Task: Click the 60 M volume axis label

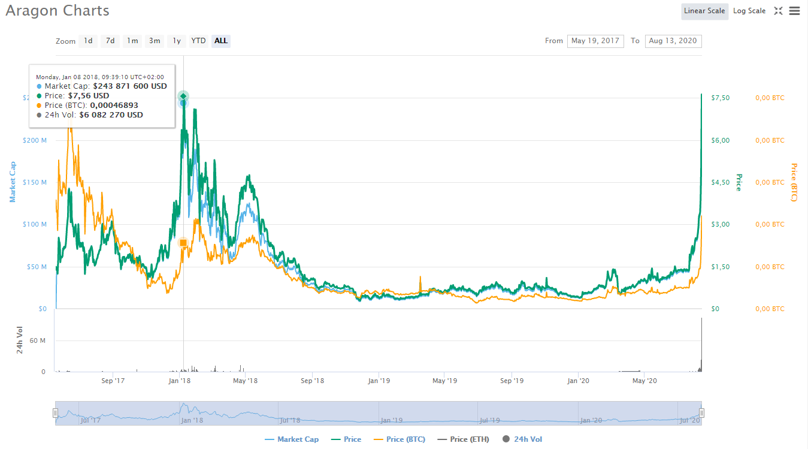Action: (38, 340)
